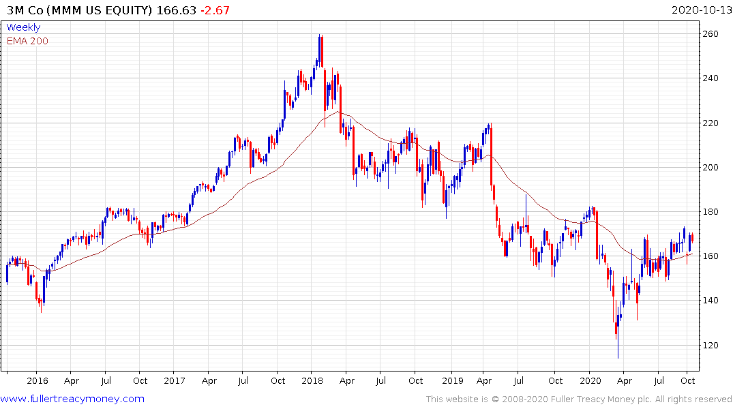Image resolution: width=733 pixels, height=409 pixels.
Task: Click the 'EMA 200' legend label
Action: coord(27,41)
